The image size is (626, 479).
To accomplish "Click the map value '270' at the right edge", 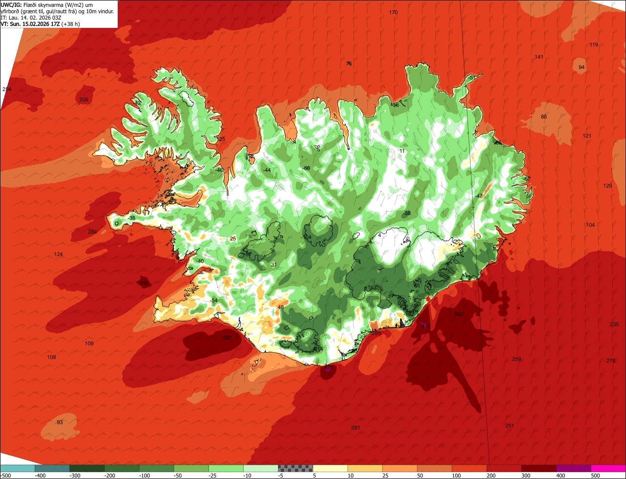I will [x=611, y=360].
